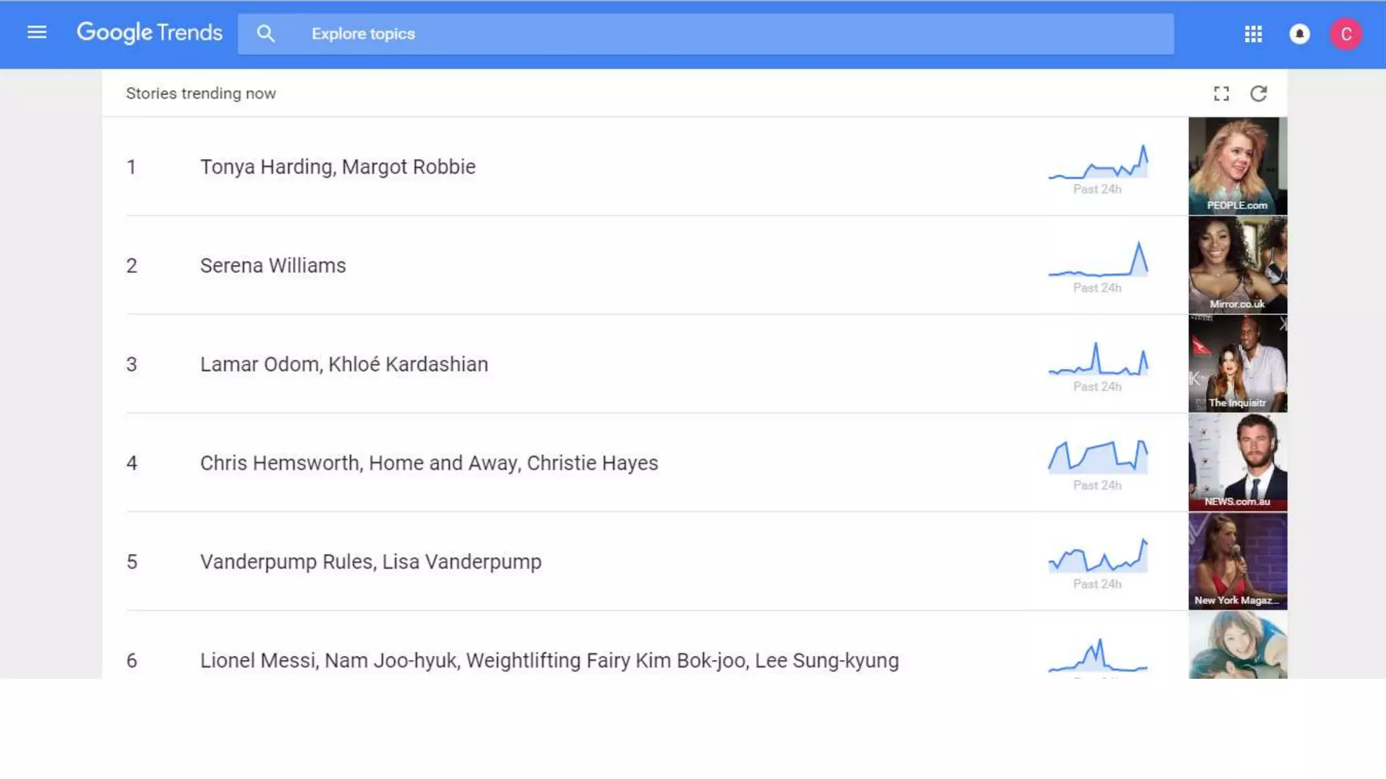This screenshot has width=1386, height=779.
Task: Focus the Explore topics search field
Action: pos(704,34)
